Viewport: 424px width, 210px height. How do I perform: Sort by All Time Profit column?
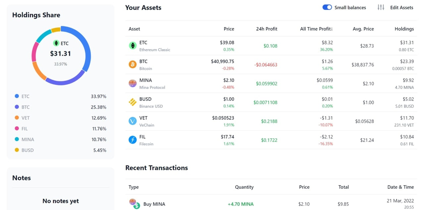[x=316, y=29]
